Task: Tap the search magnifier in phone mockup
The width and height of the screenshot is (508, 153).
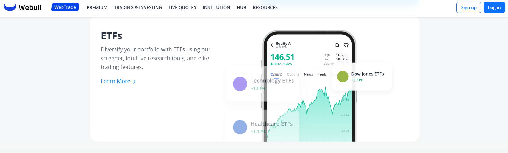Action: 337,45
